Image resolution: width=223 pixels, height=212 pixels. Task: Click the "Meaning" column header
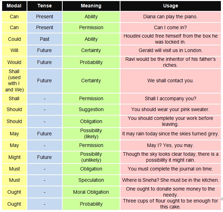click(x=91, y=6)
